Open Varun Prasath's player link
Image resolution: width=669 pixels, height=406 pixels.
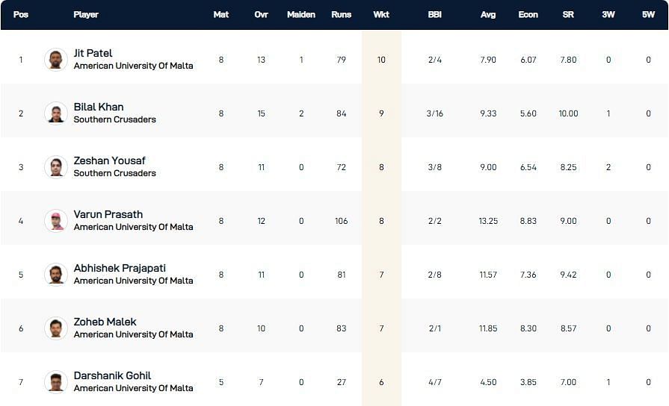pyautogui.click(x=108, y=214)
